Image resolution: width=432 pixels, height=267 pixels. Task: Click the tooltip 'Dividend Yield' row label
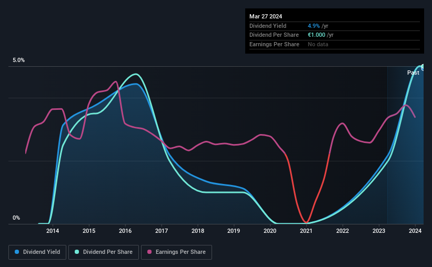click(x=268, y=26)
